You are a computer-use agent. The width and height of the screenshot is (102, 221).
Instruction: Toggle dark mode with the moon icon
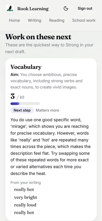[66, 9]
